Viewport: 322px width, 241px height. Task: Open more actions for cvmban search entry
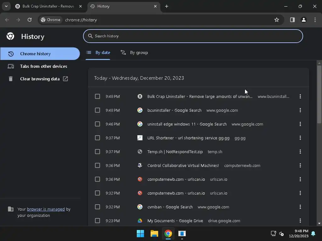(300, 207)
